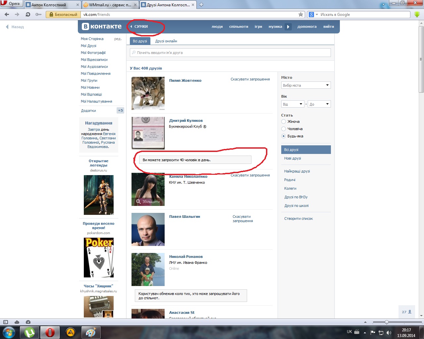
Task: Click the volume speaker tray icon
Action: tap(389, 332)
